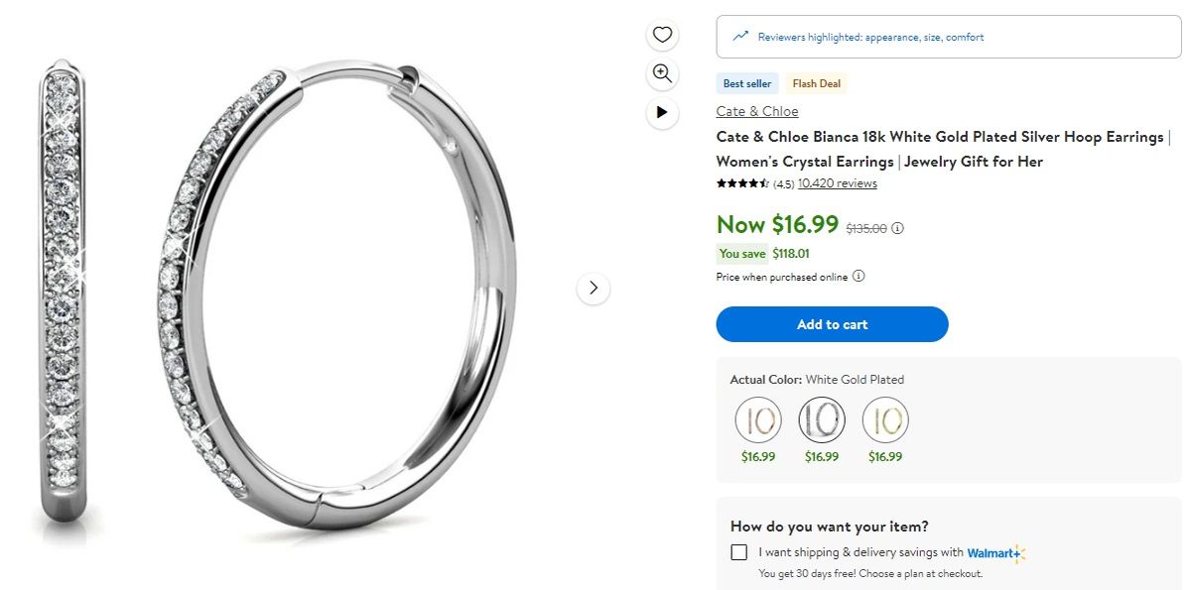Click the Walmart+ logo
This screenshot has height=590, width=1191.
pos(993,553)
